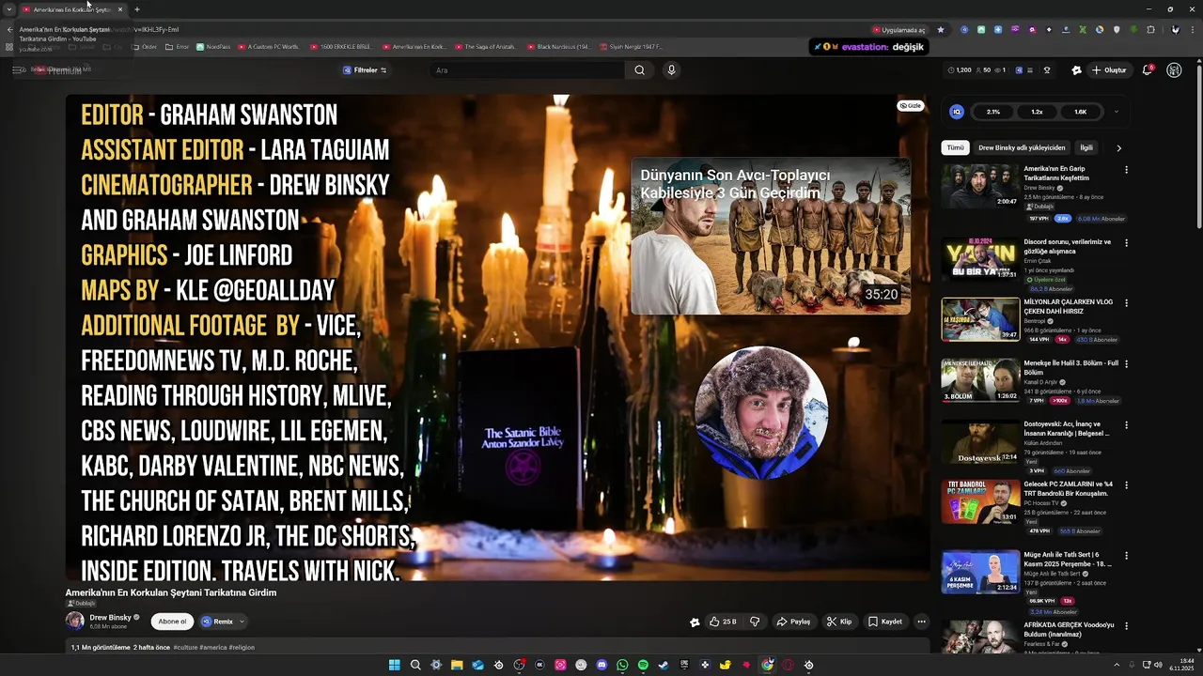Image resolution: width=1203 pixels, height=676 pixels.
Task: Click the Remix button
Action: point(217,622)
